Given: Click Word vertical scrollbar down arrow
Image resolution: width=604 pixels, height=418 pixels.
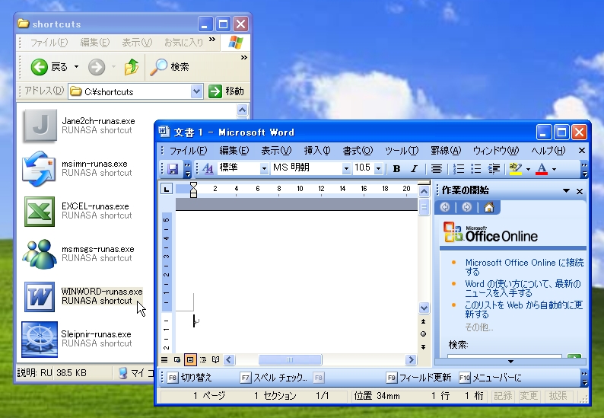Looking at the screenshot, I should 424,308.
